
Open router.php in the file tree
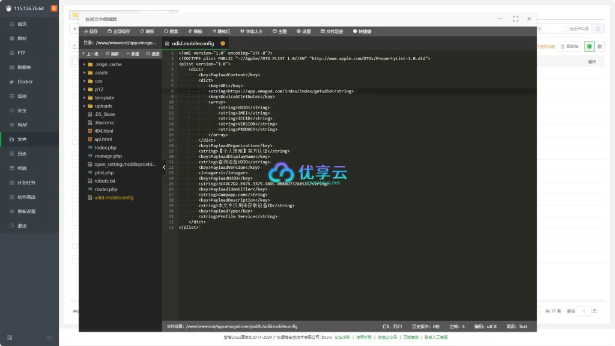pos(105,189)
